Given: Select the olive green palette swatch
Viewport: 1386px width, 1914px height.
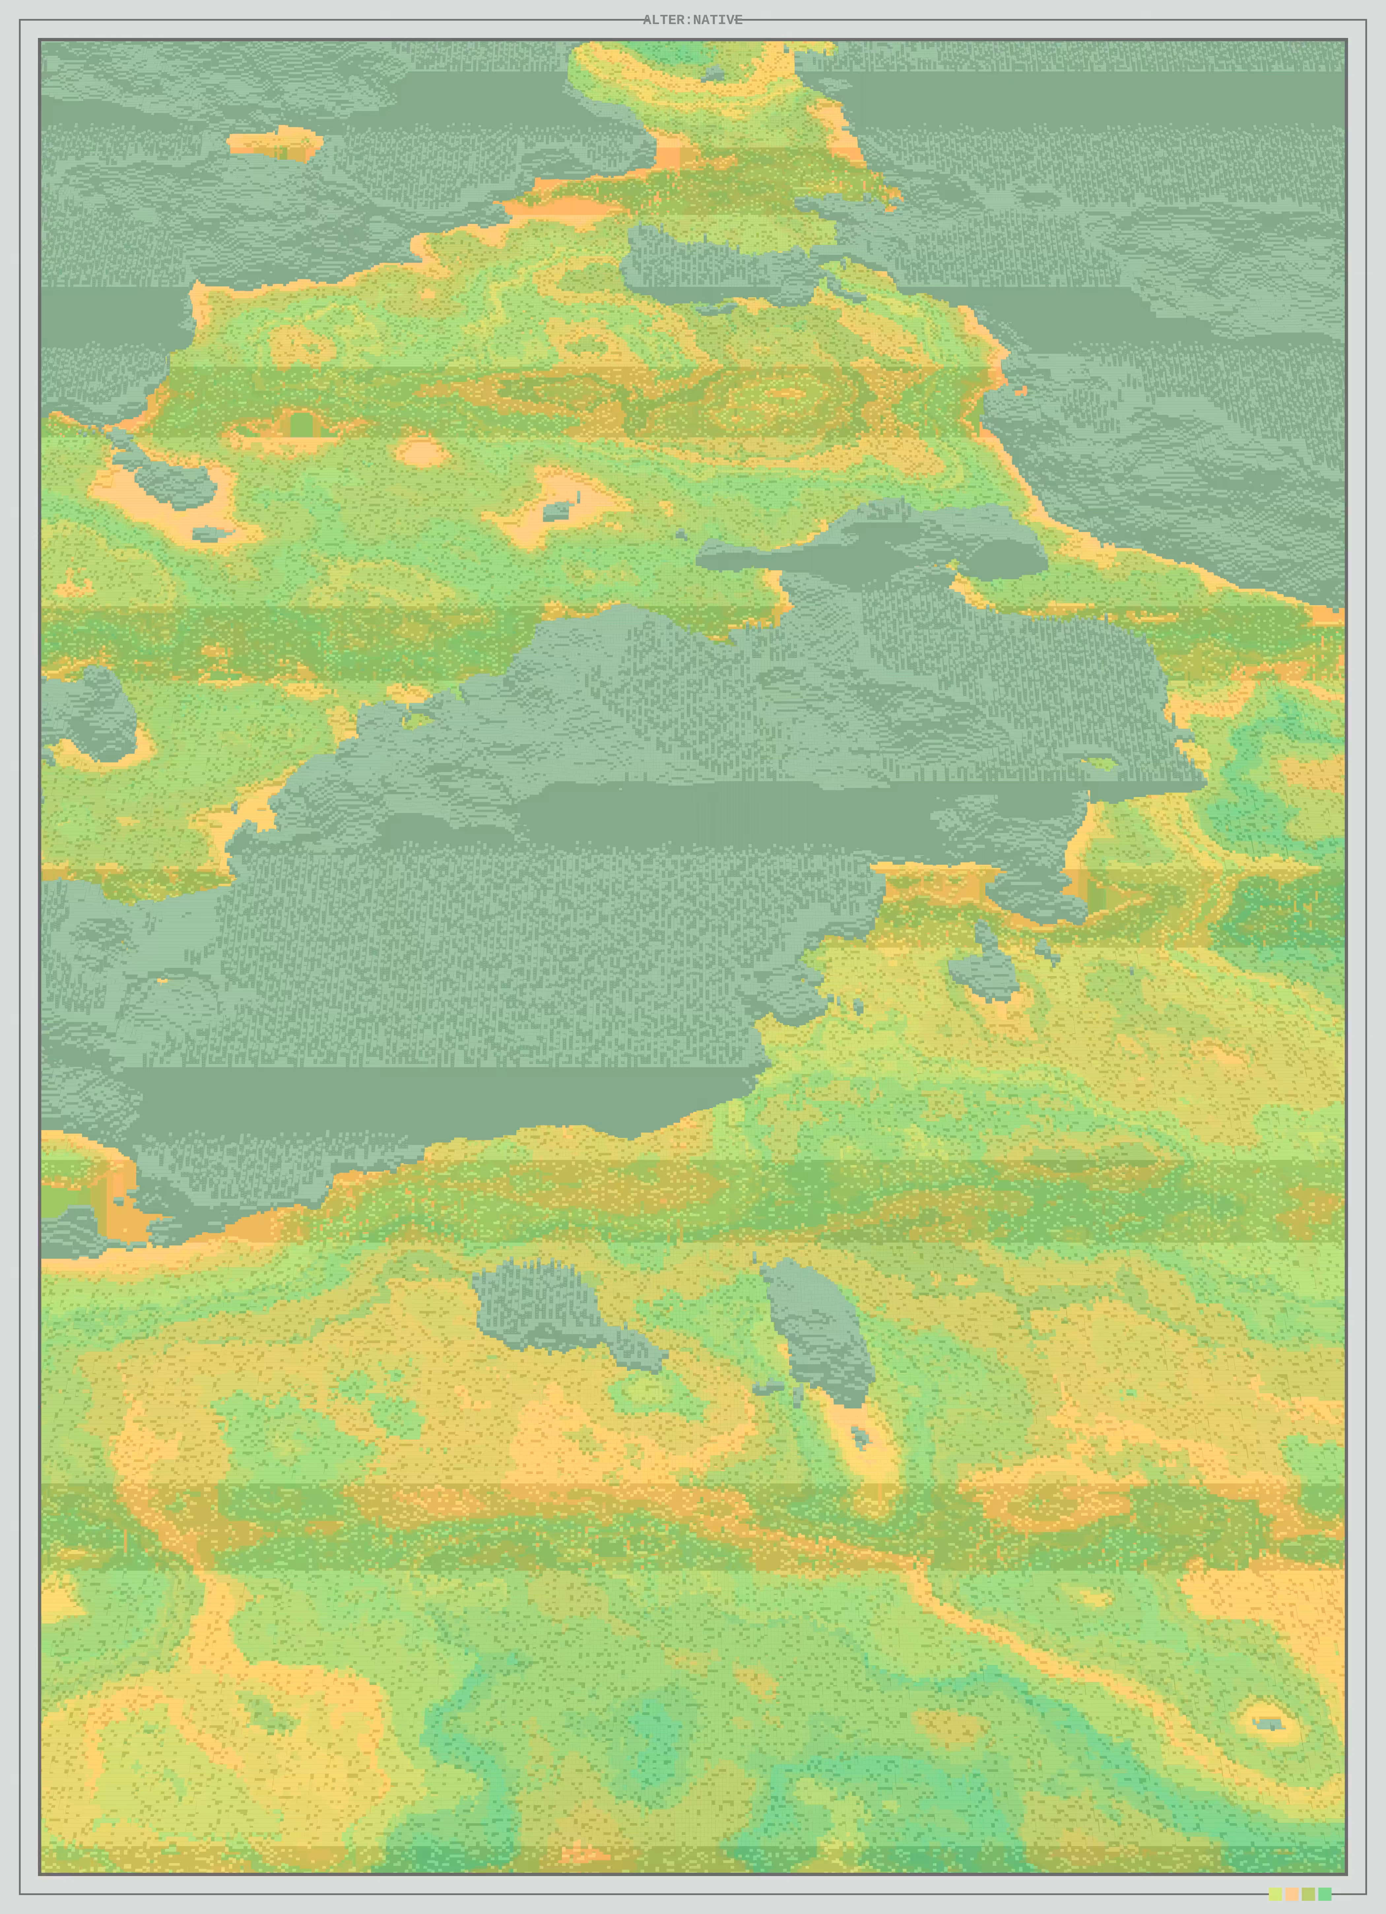Looking at the screenshot, I should [1308, 1894].
